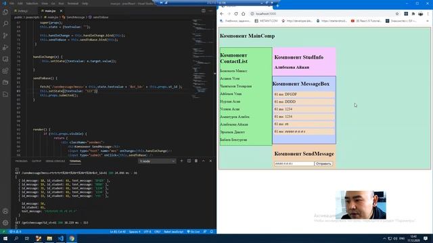
Task: Click message 61 mes: DDDD
Action: point(304,102)
